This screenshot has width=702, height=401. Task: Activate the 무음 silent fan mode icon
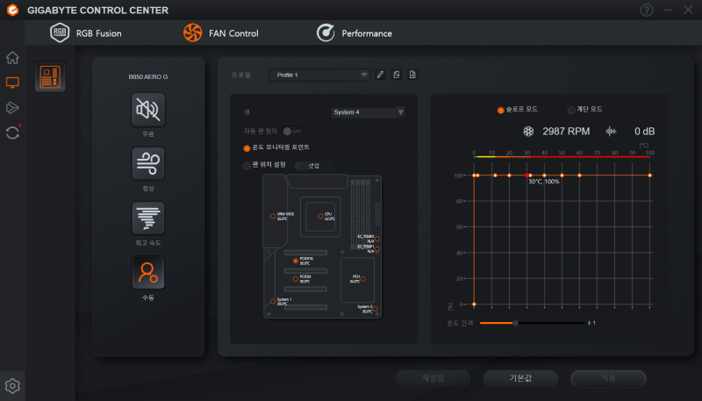point(148,110)
